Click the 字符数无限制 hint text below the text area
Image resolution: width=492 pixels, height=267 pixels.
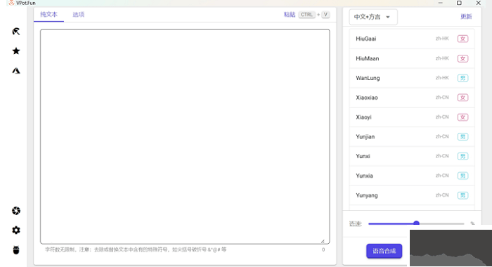tap(136, 249)
